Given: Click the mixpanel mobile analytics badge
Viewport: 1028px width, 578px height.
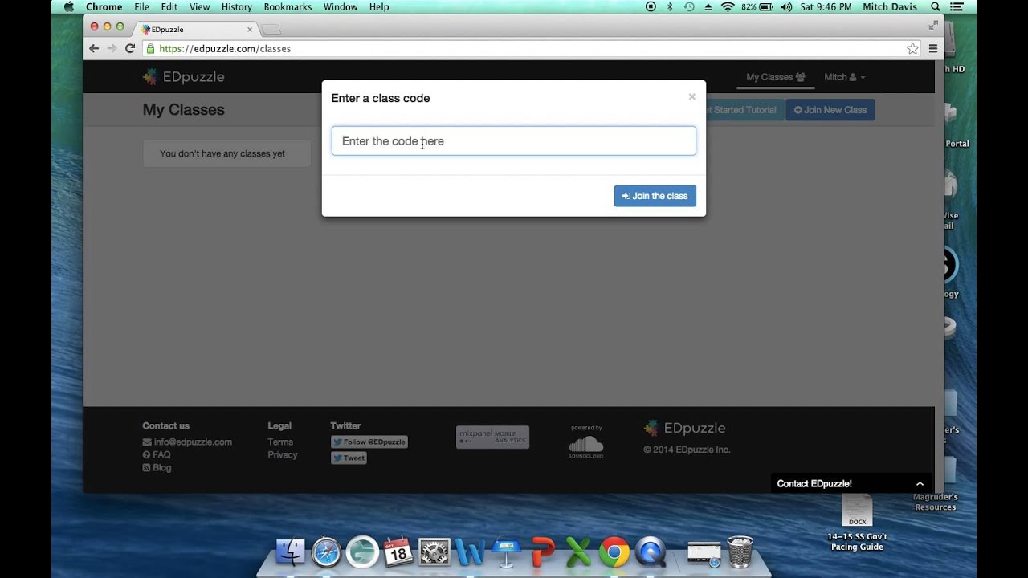Looking at the screenshot, I should tap(492, 437).
